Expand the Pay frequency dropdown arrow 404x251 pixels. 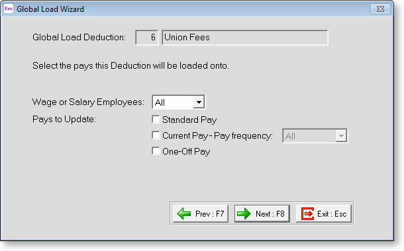pyautogui.click(x=341, y=136)
